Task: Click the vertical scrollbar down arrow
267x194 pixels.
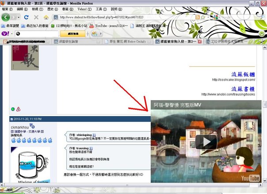Action: tap(265, 180)
